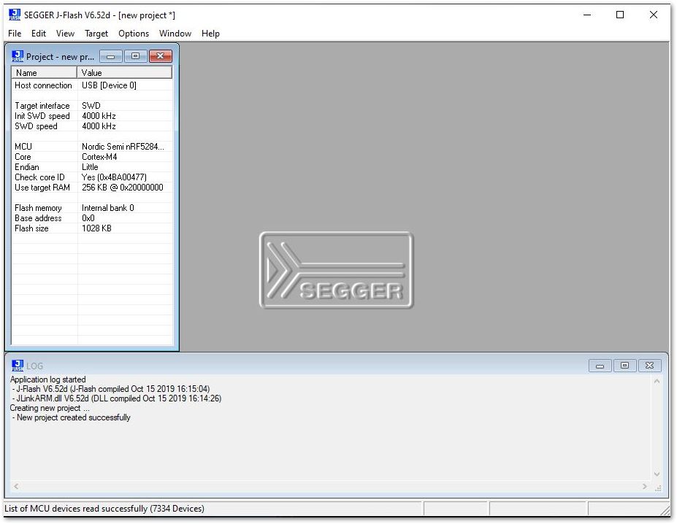Click the 'Application log started' log line
677x524 pixels.
[48, 379]
